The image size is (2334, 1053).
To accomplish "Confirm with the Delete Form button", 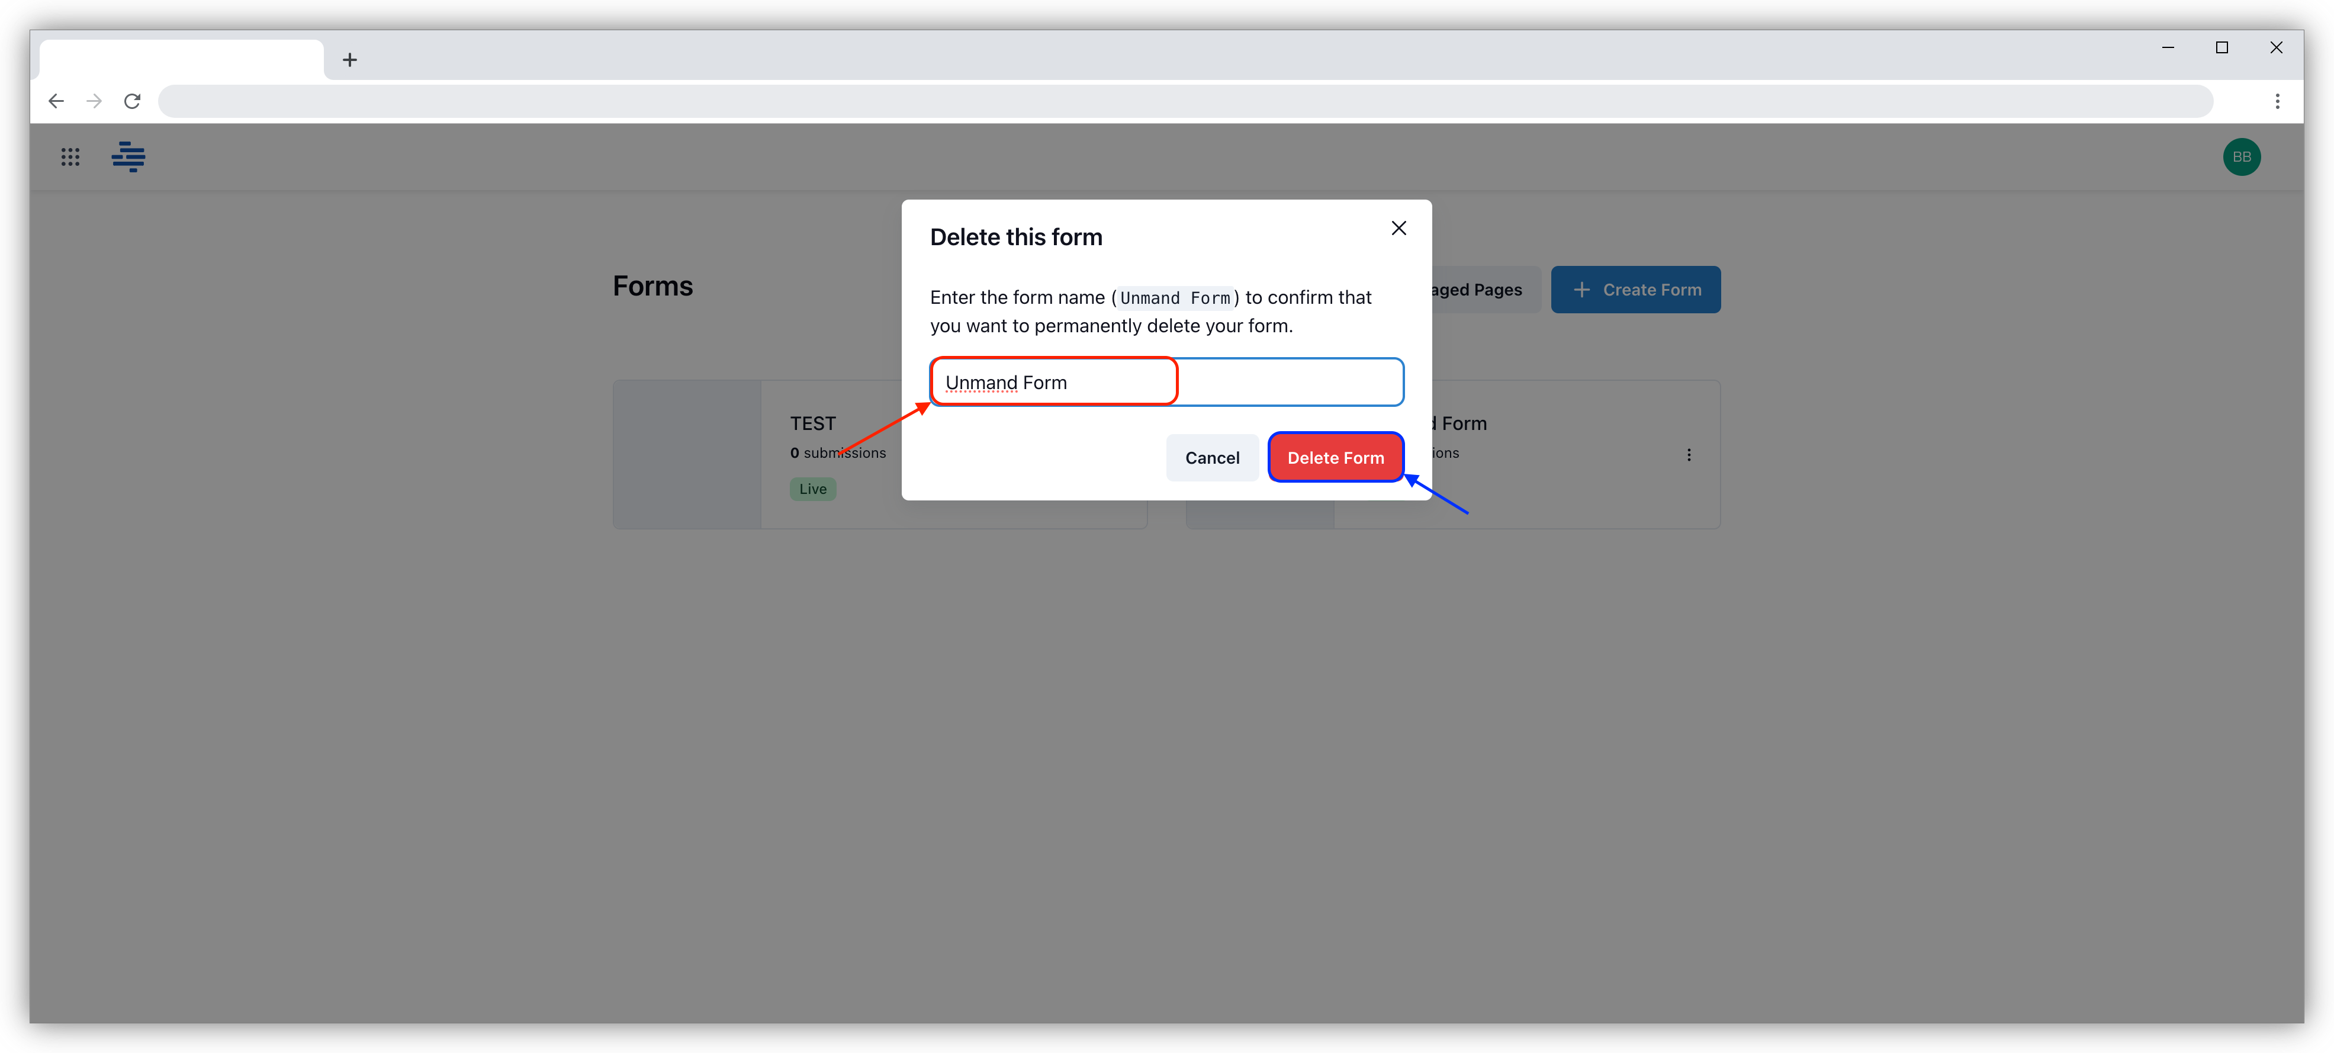I will (x=1336, y=457).
